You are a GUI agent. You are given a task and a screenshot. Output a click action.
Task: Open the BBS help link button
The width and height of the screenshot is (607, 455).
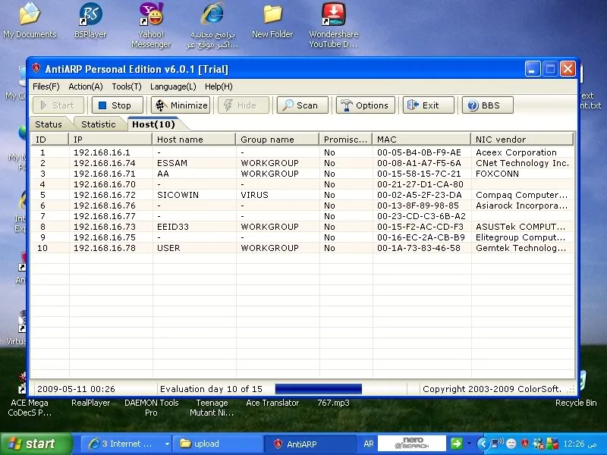click(x=487, y=105)
